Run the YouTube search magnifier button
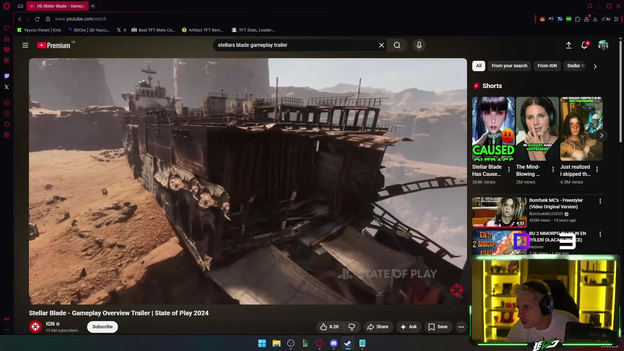 (397, 45)
